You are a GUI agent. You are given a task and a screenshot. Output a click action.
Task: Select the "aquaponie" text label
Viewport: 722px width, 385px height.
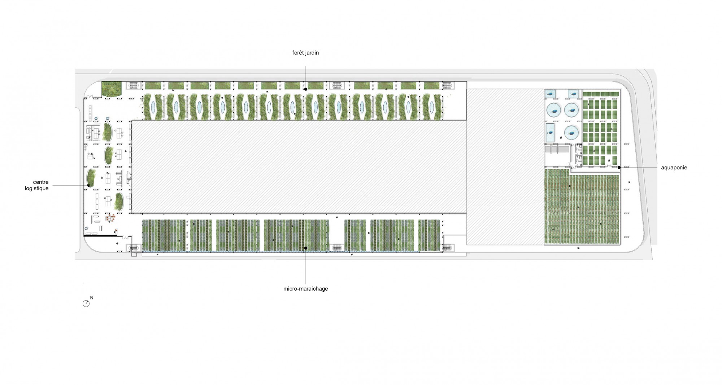674,168
